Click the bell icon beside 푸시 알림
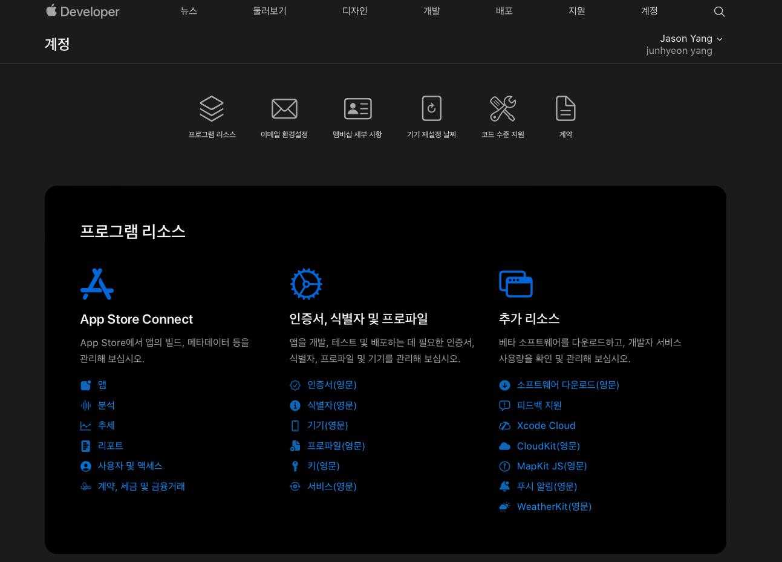The image size is (782, 562). 504,486
